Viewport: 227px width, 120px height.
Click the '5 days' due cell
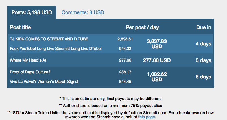click(x=203, y=60)
